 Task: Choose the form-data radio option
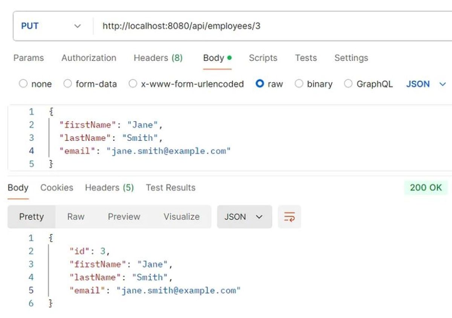[68, 84]
